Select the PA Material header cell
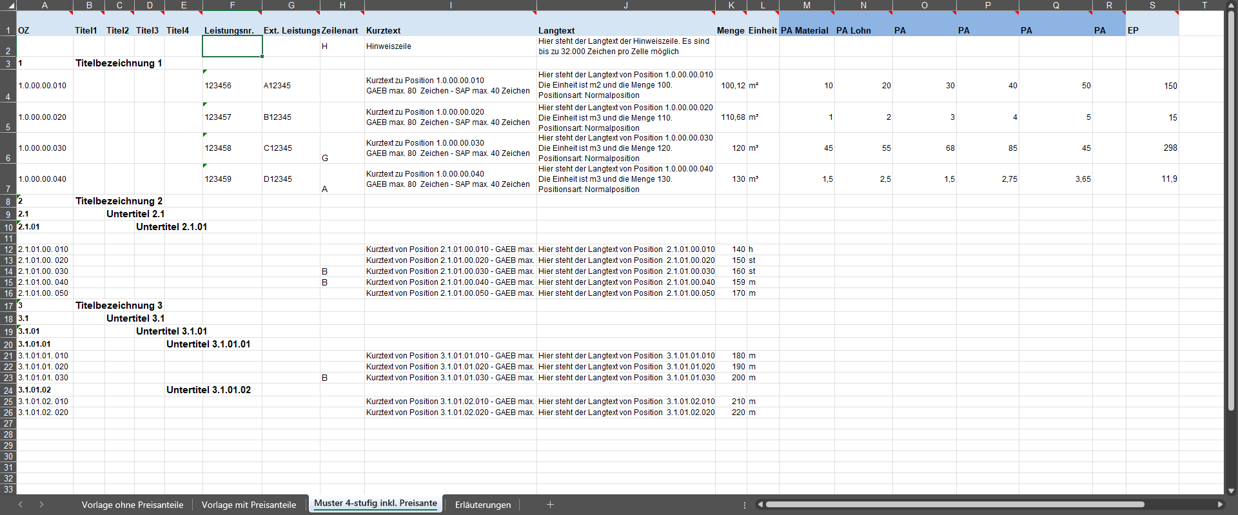Viewport: 1238px width, 515px height. coord(806,30)
